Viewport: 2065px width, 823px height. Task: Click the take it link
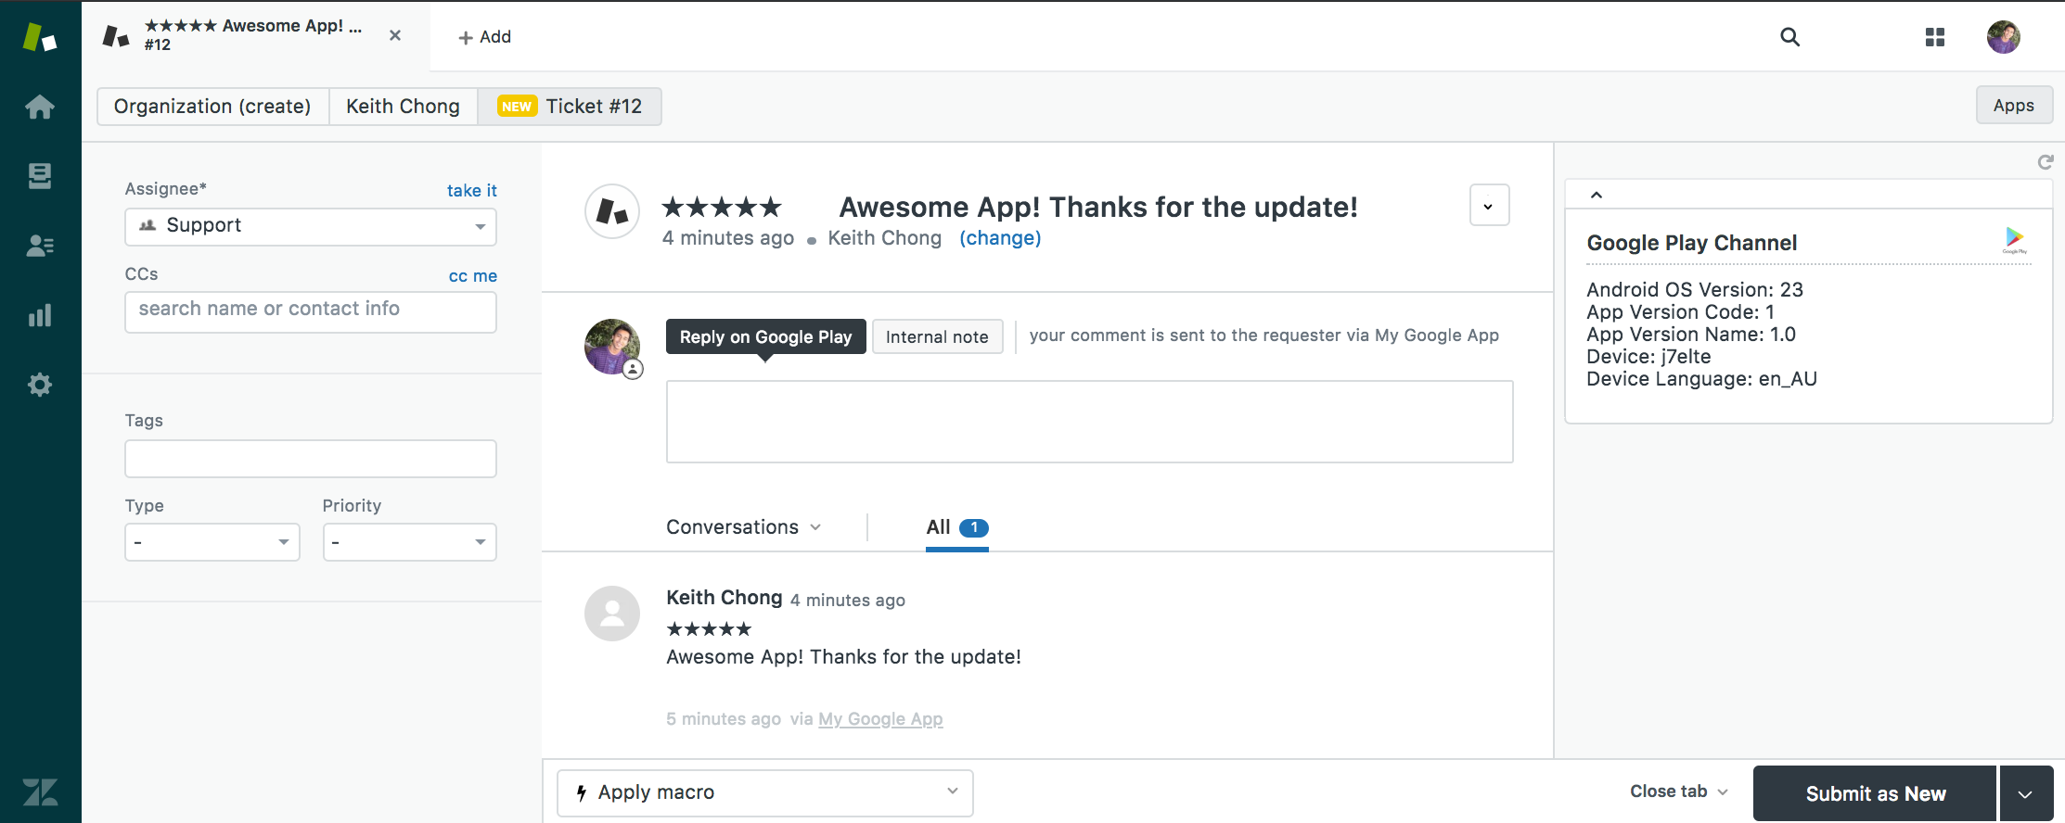point(471,190)
